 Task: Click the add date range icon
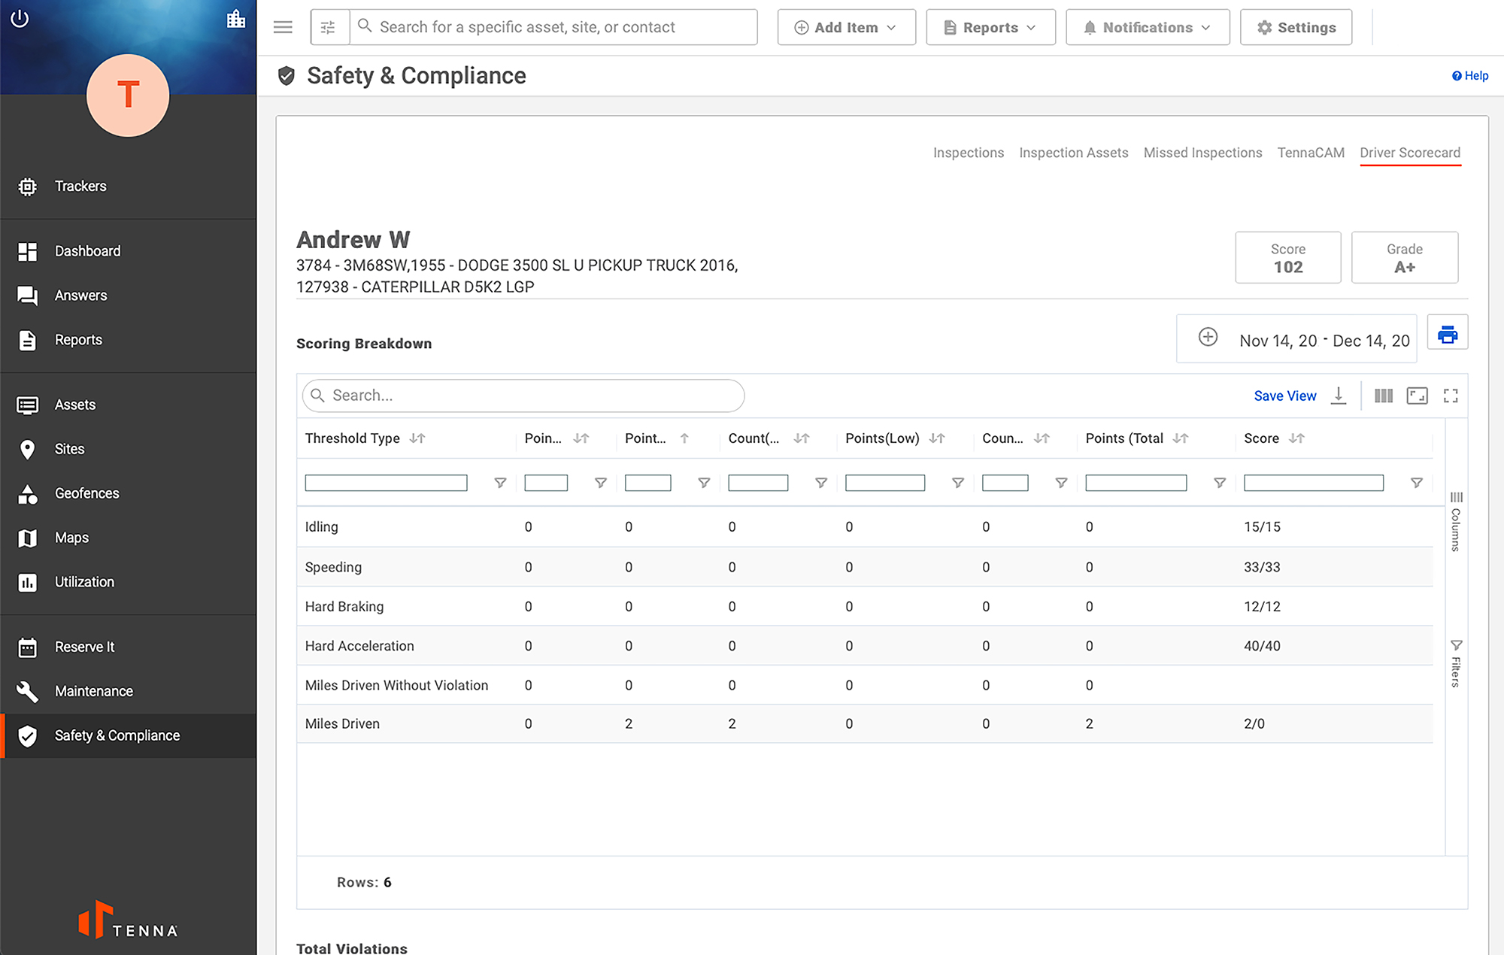pos(1207,337)
